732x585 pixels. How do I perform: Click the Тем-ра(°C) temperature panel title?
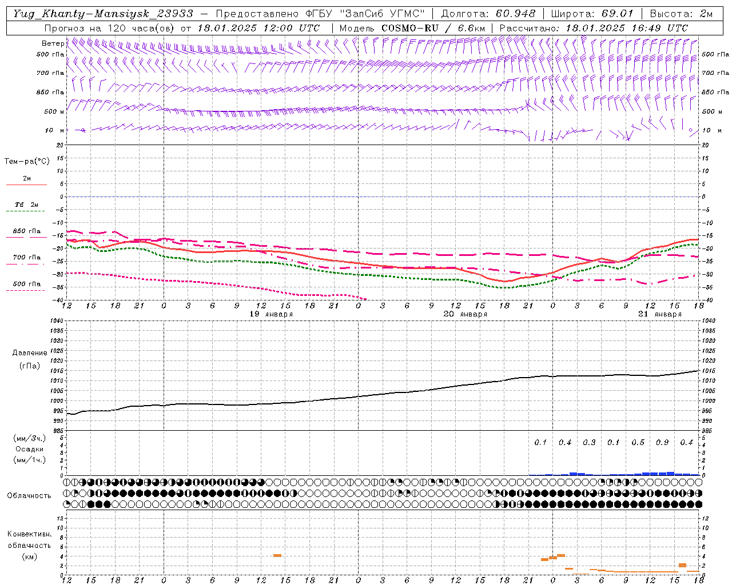coord(27,162)
